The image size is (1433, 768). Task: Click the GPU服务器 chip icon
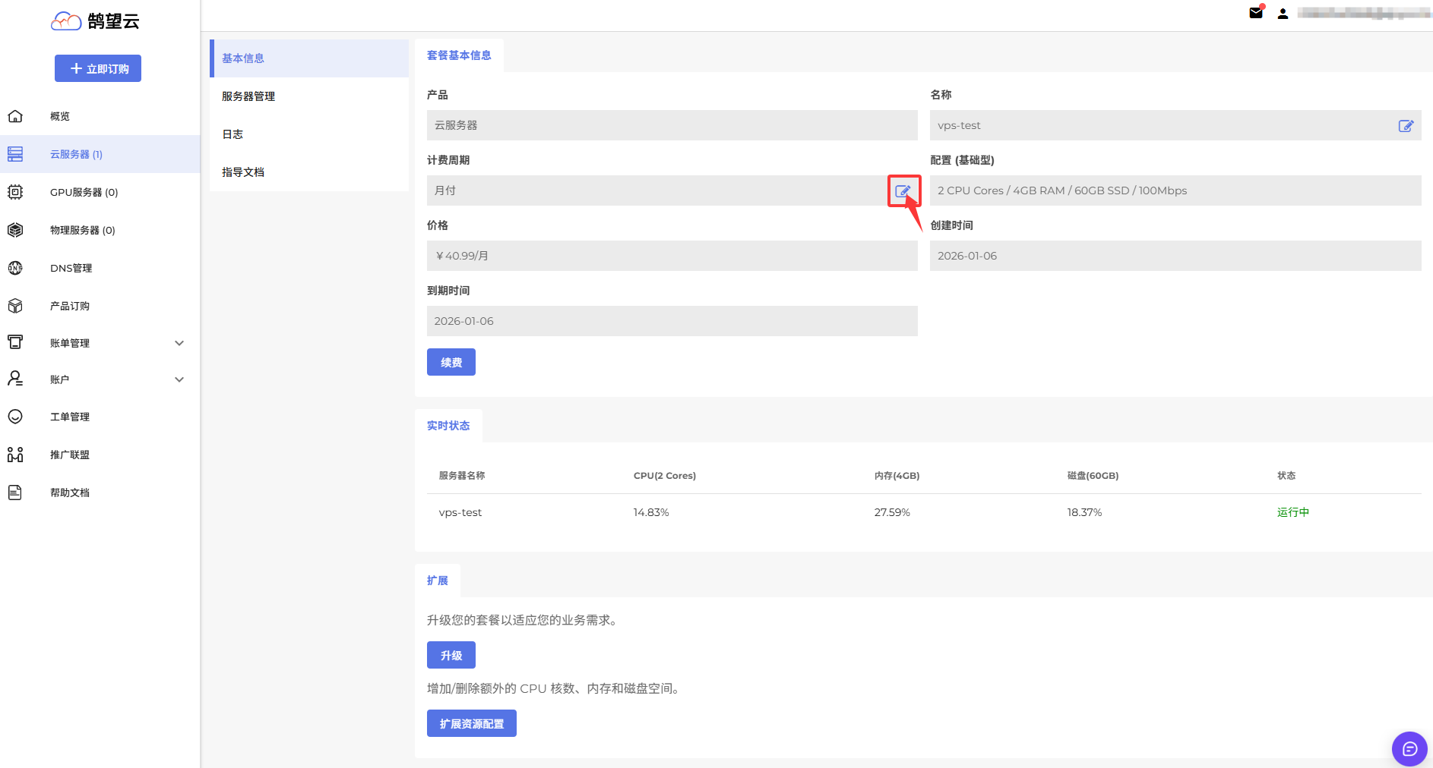click(x=15, y=192)
